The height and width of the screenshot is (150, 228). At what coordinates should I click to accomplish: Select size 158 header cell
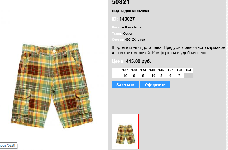click(179, 70)
